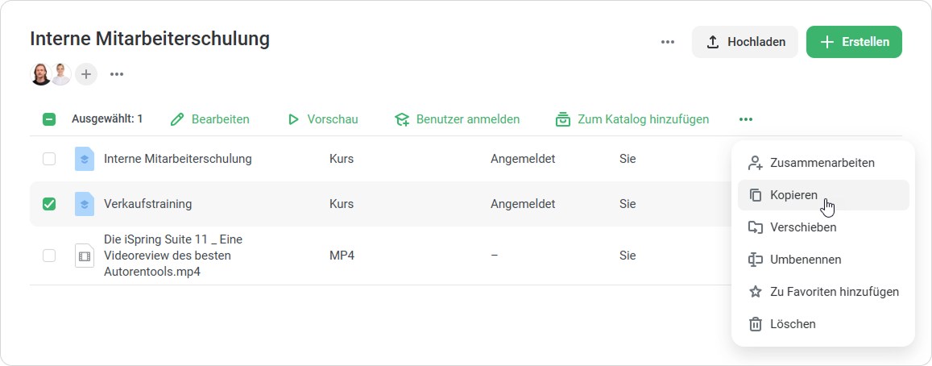The width and height of the screenshot is (932, 366).
Task: Click the star icon for Zu Favoriten hinzufügen
Action: pos(756,292)
